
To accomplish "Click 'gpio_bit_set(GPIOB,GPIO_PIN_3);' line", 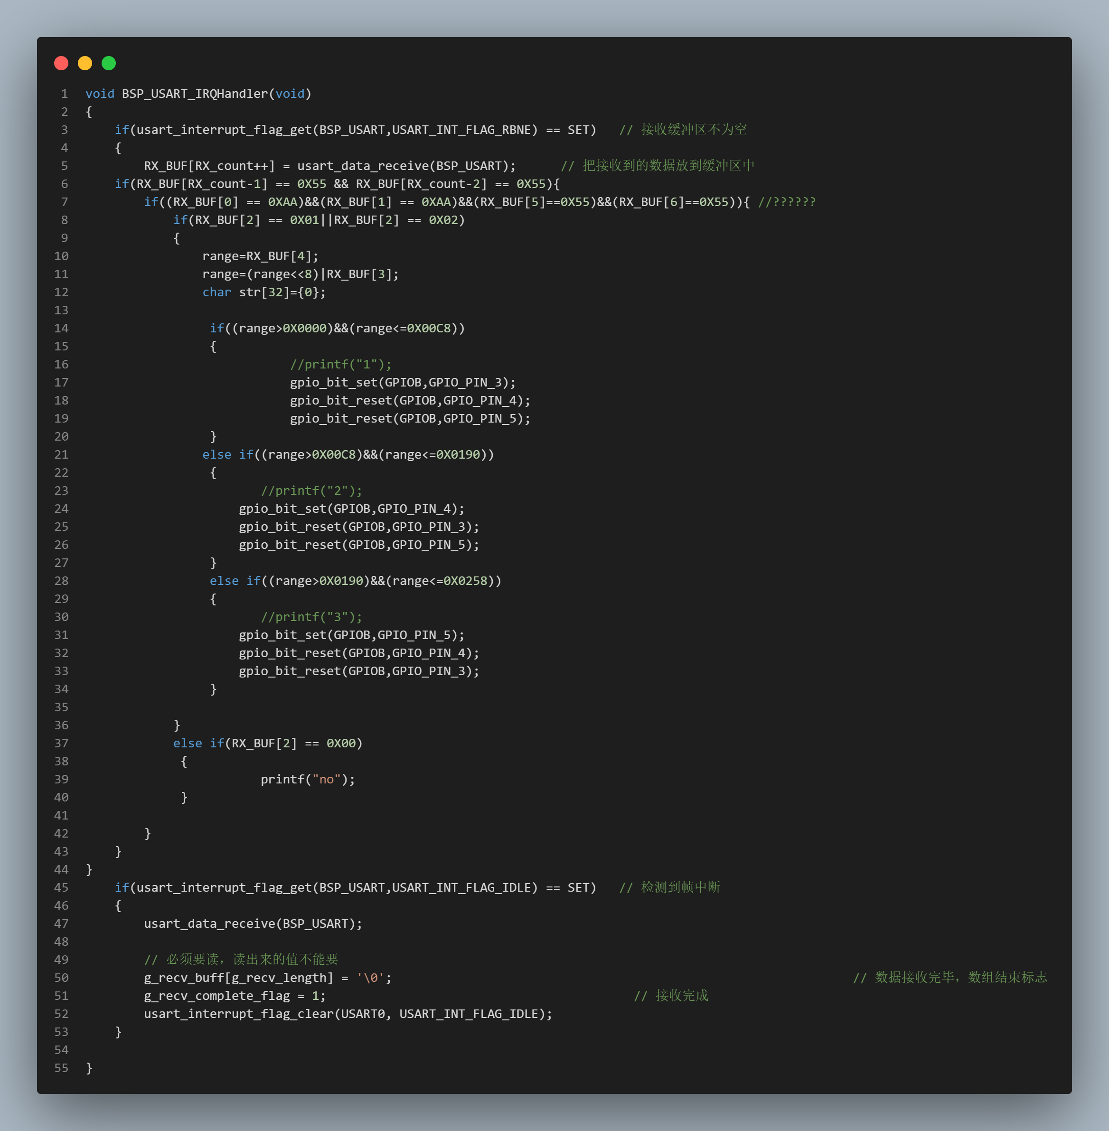I will click(x=403, y=383).
